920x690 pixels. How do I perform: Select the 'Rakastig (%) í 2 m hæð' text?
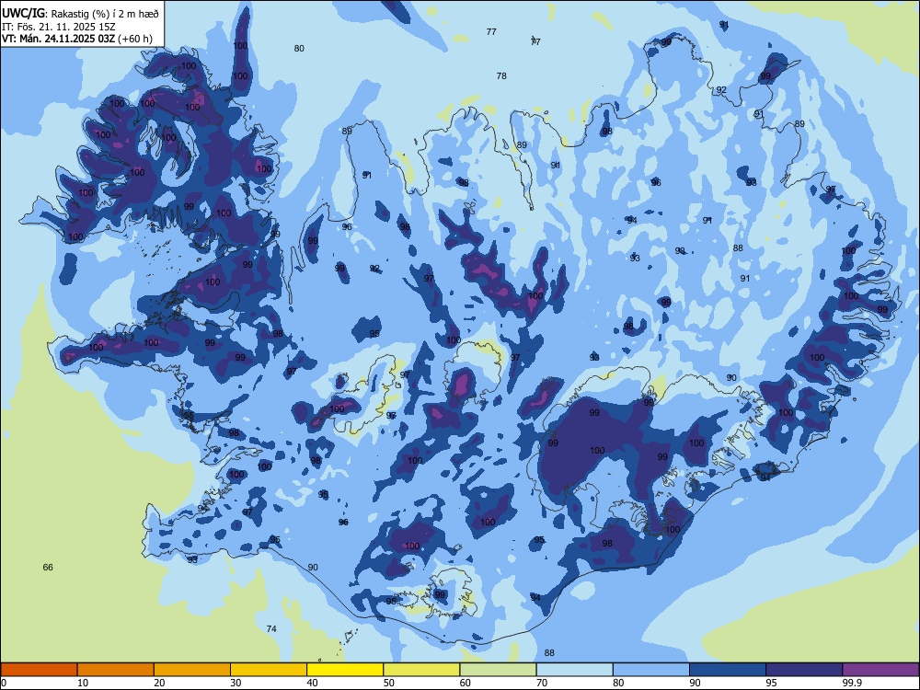[104, 14]
